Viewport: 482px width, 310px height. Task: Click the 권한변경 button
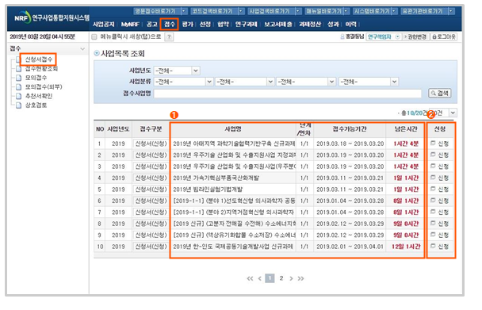[x=415, y=37]
